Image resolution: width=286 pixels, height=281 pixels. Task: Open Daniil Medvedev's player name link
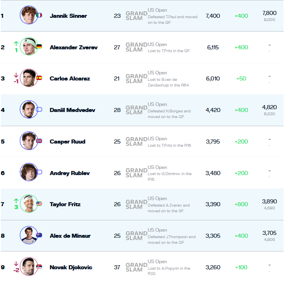(x=72, y=110)
